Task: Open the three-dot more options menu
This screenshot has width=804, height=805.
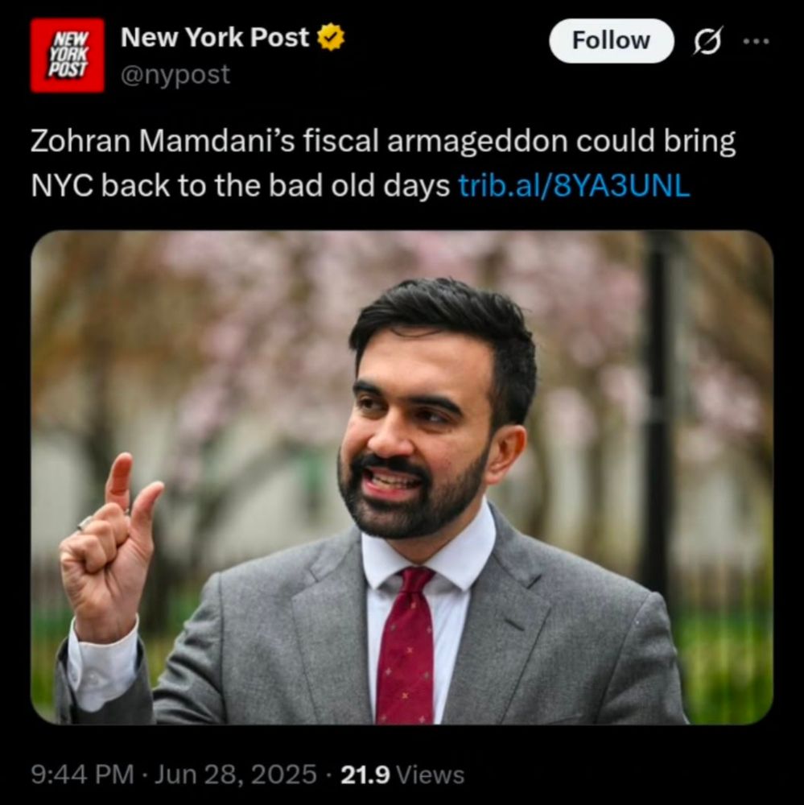Action: [x=757, y=41]
